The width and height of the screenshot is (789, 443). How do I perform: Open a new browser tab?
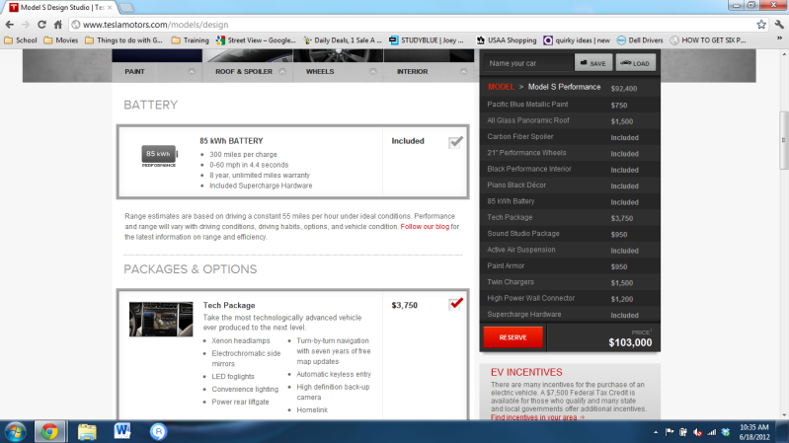tap(125, 8)
